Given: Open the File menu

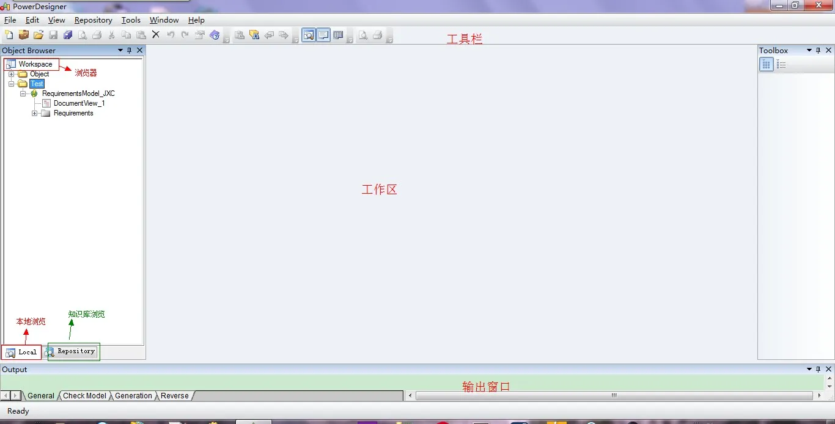Looking at the screenshot, I should 10,20.
